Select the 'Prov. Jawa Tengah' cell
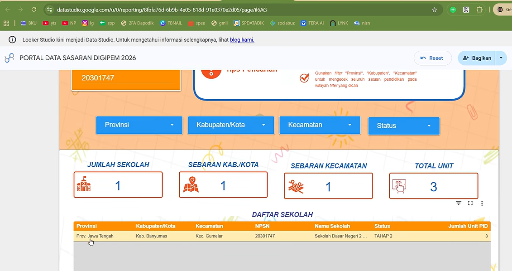This screenshot has height=271, width=512. (x=95, y=236)
